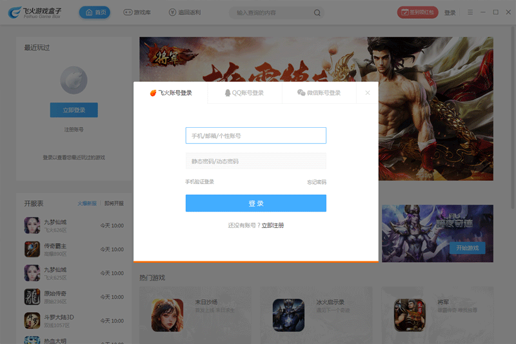Click 九梦仙域 飞火626区 game icon
Image resolution: width=516 pixels, height=344 pixels.
tap(32, 225)
